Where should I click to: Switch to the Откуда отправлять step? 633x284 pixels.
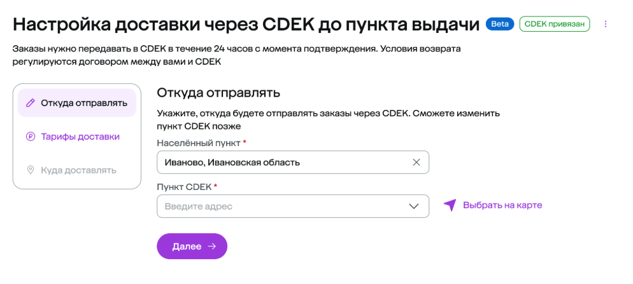coord(84,102)
